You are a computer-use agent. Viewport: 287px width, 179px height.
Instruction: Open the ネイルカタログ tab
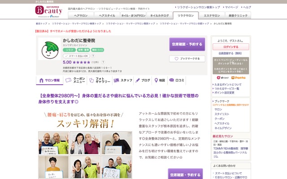[x=160, y=16]
